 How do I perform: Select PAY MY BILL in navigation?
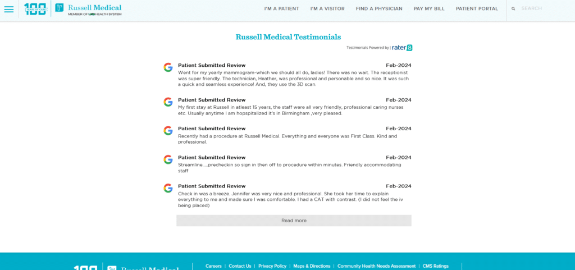click(429, 9)
